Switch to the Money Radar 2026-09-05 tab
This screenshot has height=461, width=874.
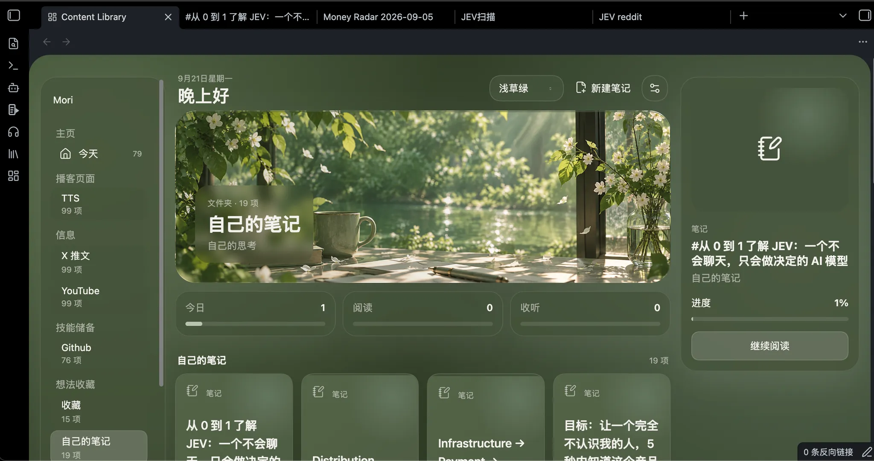(x=378, y=17)
